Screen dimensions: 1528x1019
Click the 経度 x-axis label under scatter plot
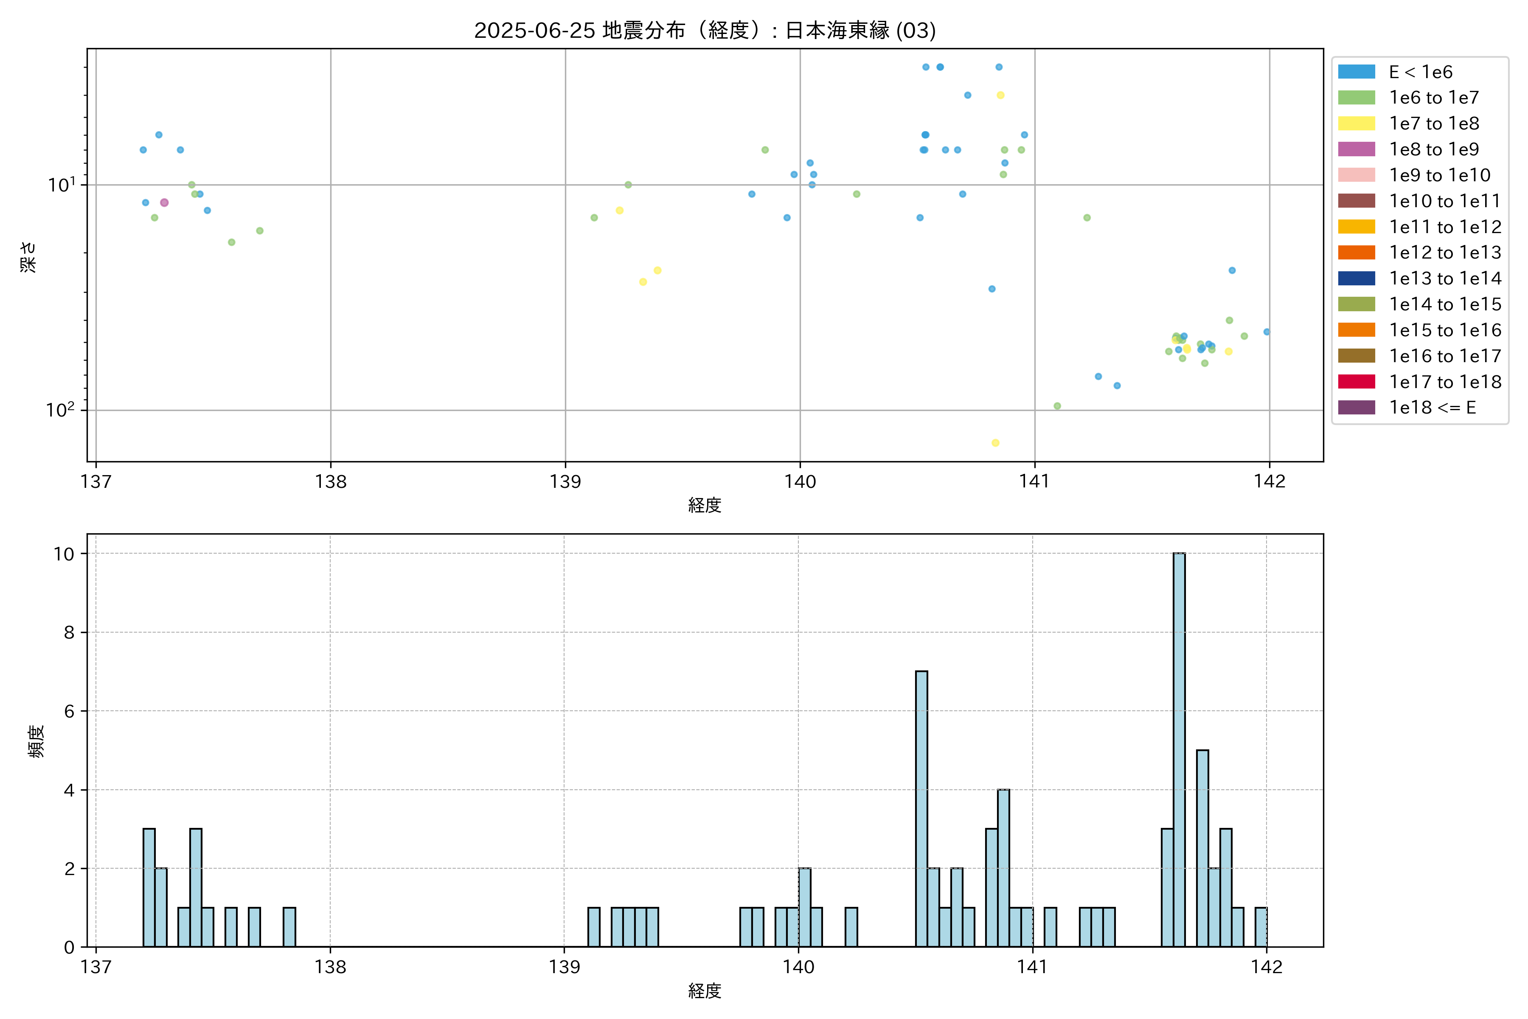(704, 505)
